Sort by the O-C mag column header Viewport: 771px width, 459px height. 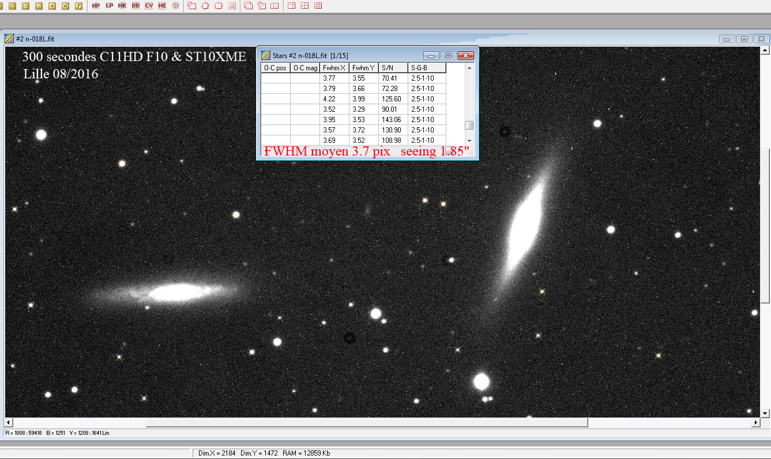305,68
